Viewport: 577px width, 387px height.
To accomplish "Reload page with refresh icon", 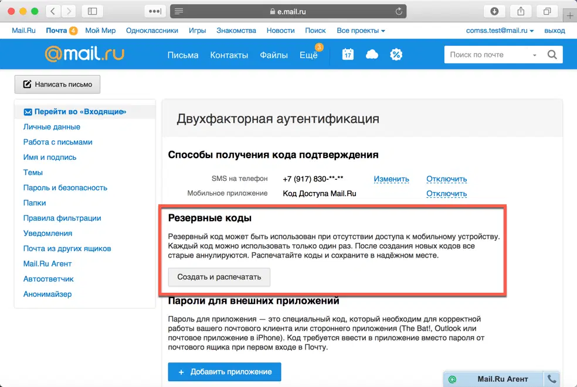I will coord(399,11).
